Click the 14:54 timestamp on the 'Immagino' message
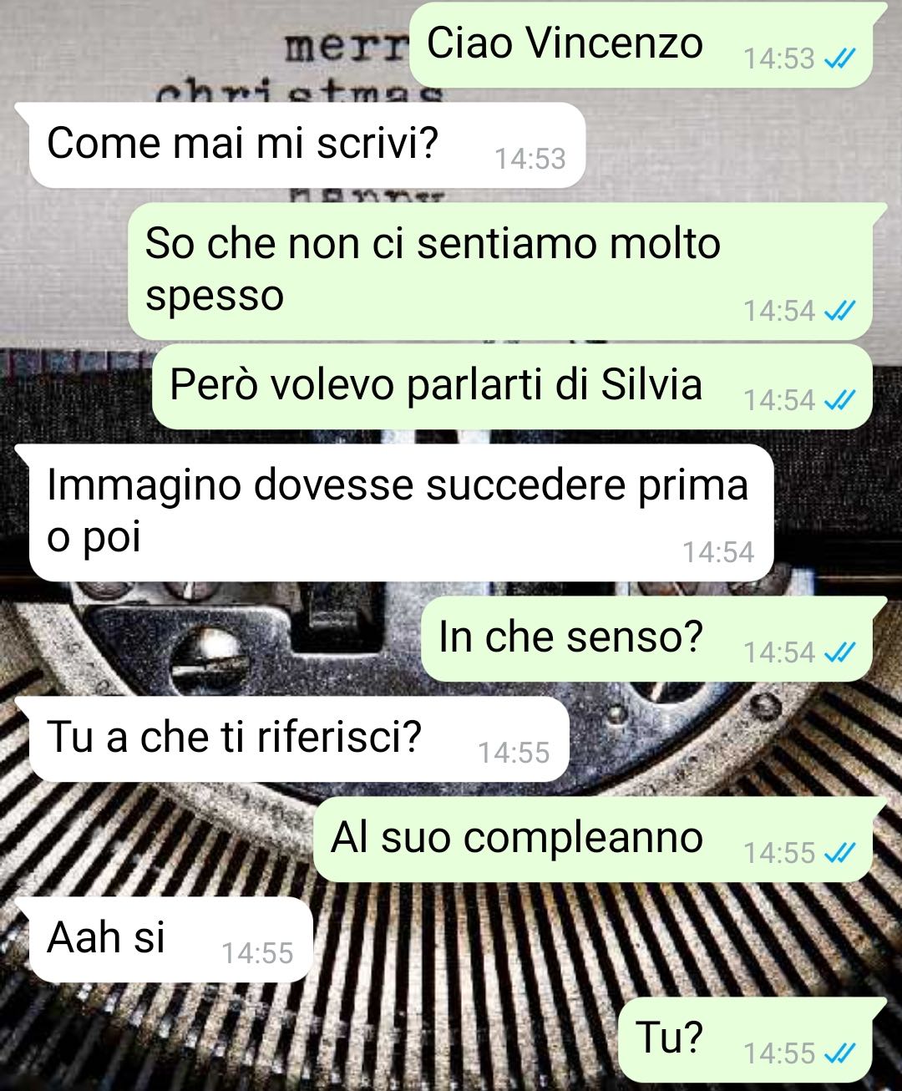This screenshot has width=902, height=1091. click(x=718, y=552)
